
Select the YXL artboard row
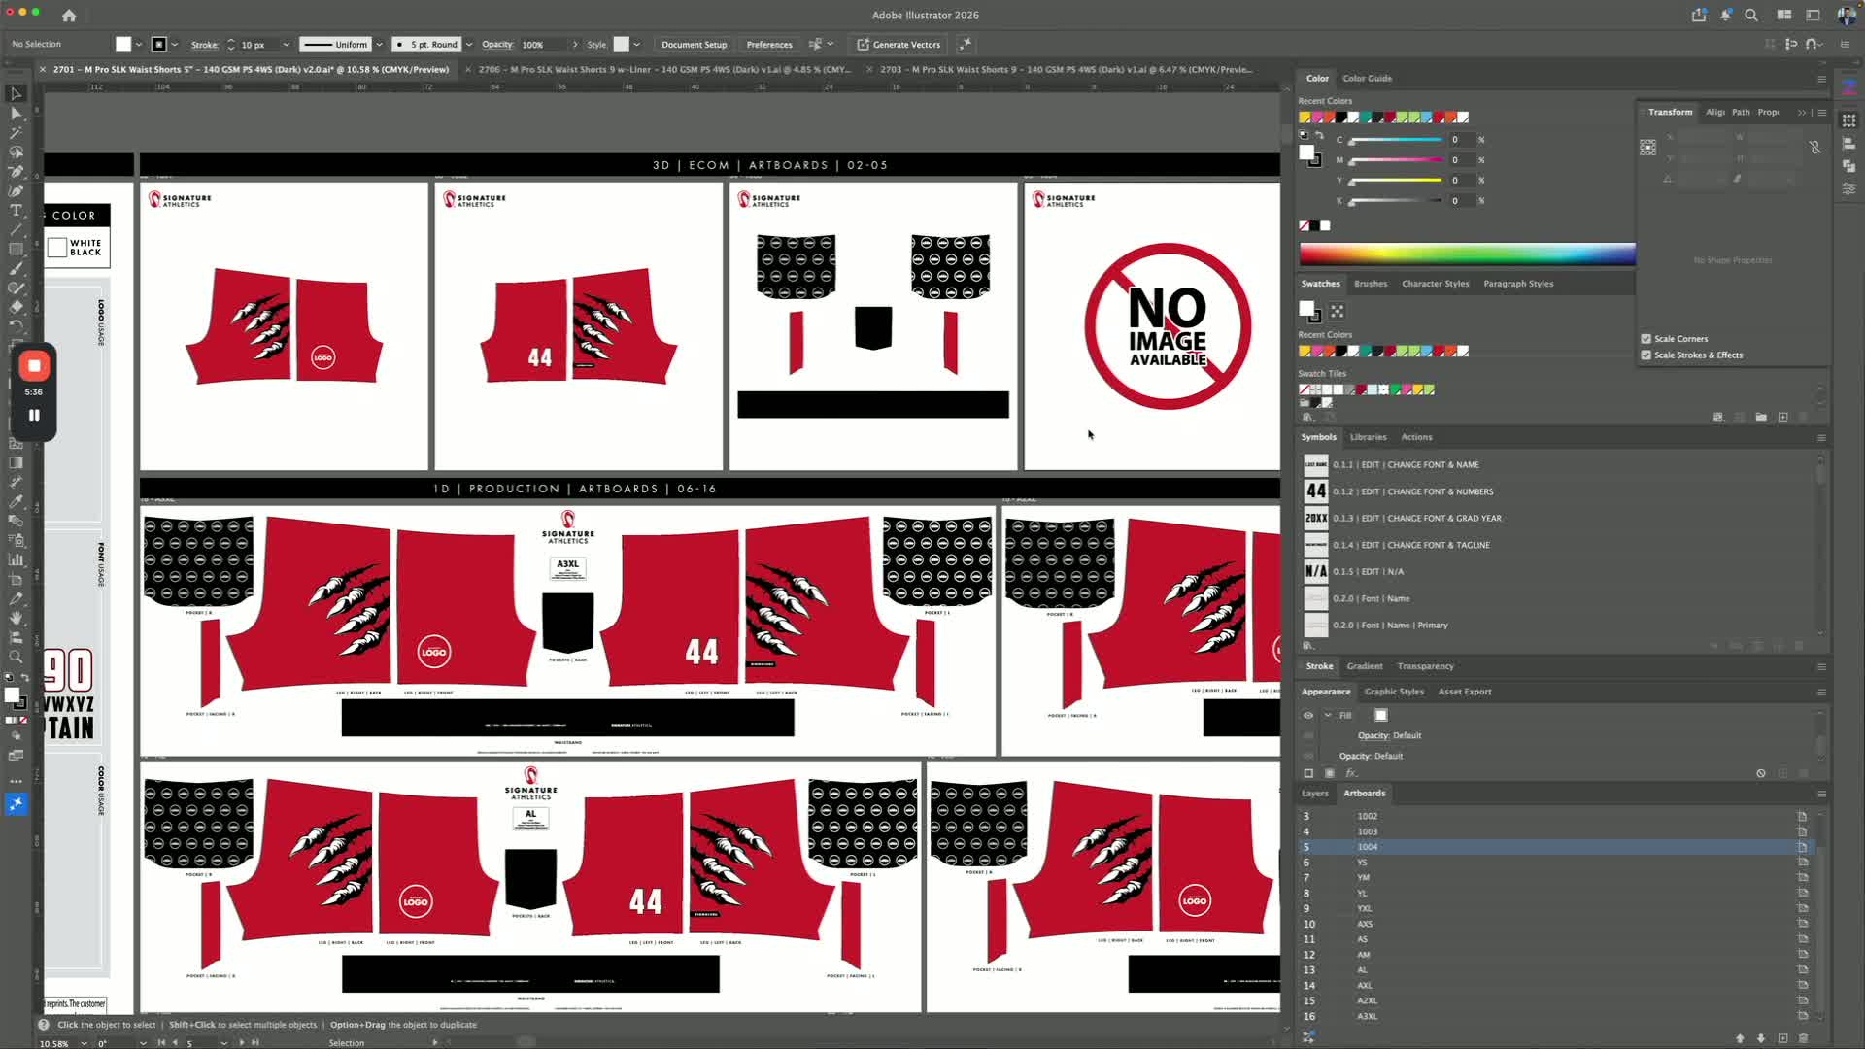1554,909
